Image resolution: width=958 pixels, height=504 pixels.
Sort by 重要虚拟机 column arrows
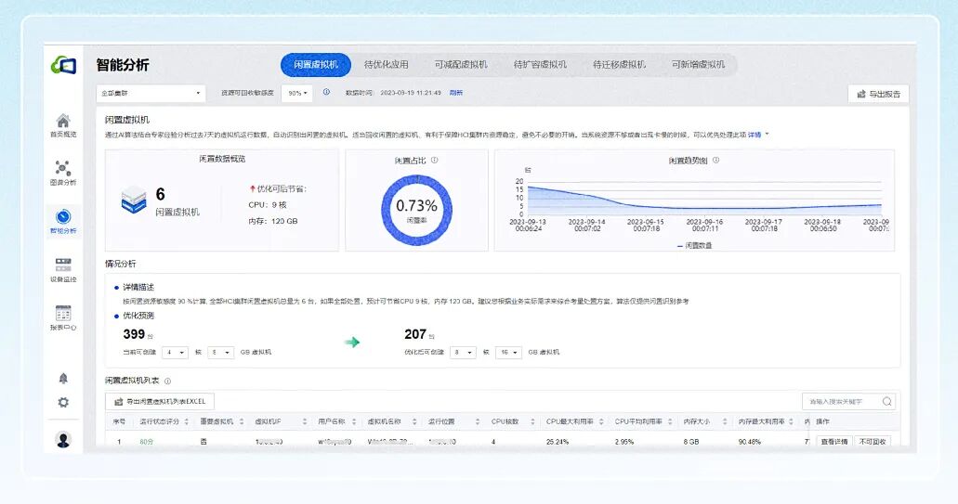click(242, 421)
